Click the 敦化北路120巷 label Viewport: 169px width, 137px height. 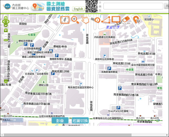coord(61,71)
